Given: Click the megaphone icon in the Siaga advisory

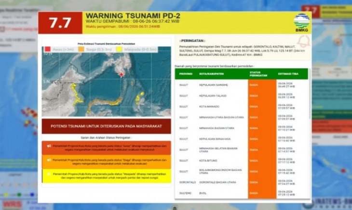Looking at the screenshot, I should coord(49,160).
